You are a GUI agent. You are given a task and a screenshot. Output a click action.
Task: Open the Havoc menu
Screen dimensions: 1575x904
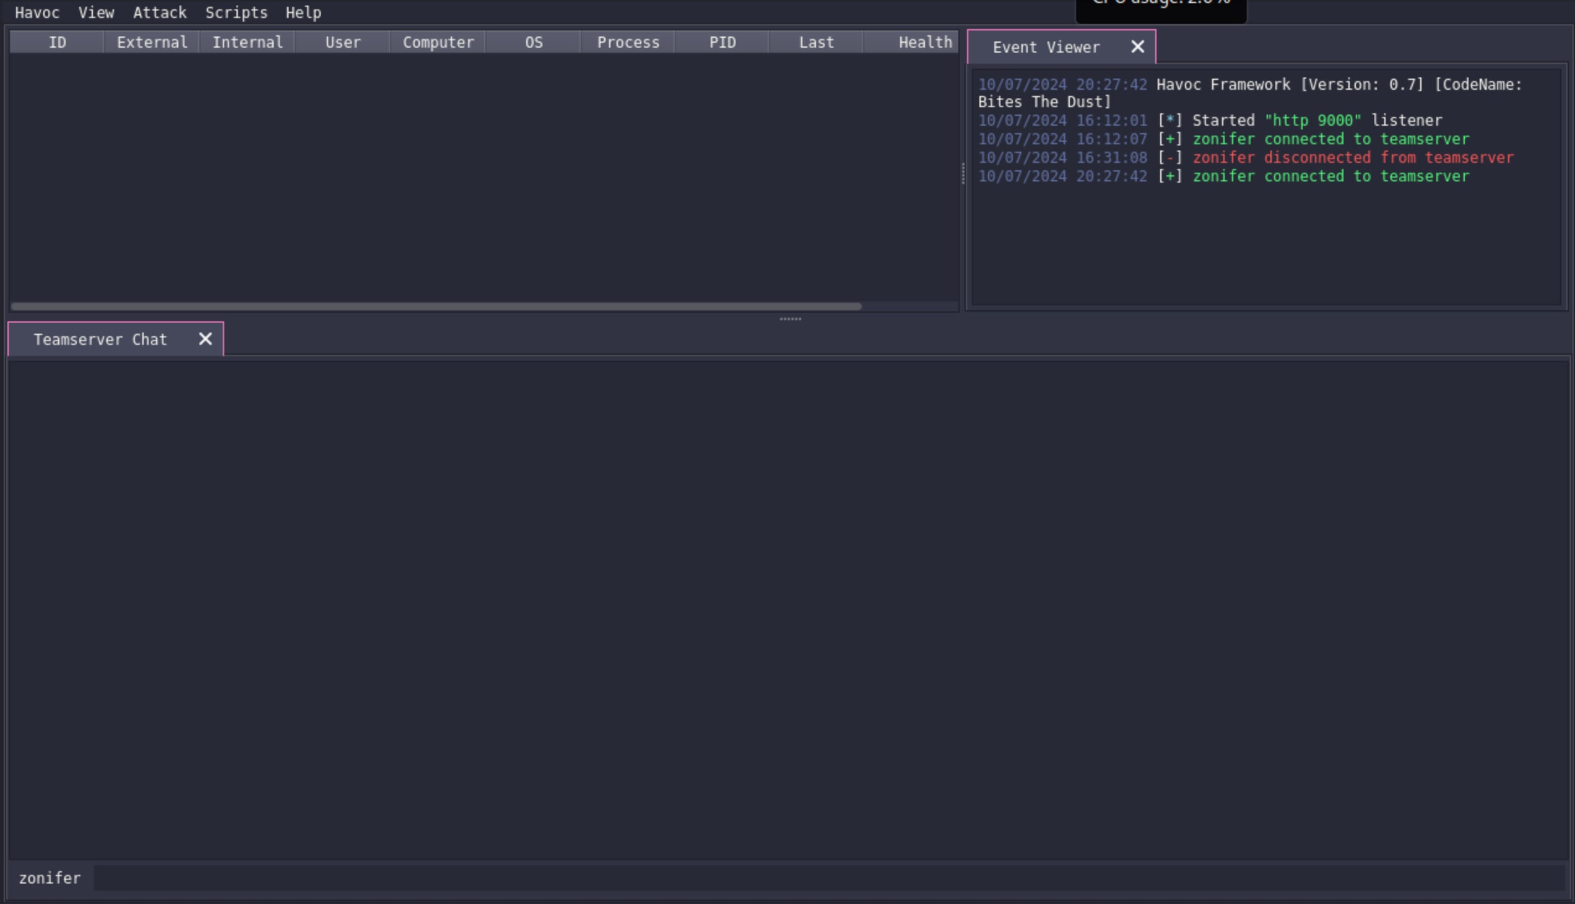click(x=37, y=12)
